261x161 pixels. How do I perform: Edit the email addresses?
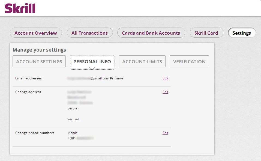click(x=165, y=78)
